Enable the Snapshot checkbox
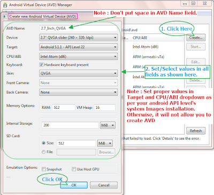The height and width of the screenshot is (195, 214). click(x=44, y=169)
